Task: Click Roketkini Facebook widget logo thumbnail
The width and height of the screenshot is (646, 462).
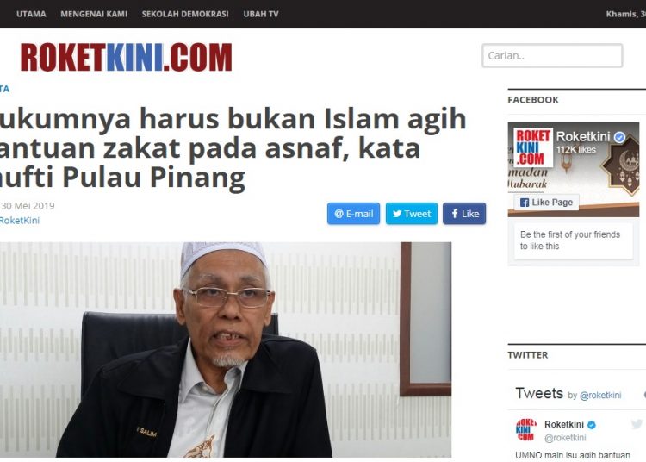Action: 533,147
